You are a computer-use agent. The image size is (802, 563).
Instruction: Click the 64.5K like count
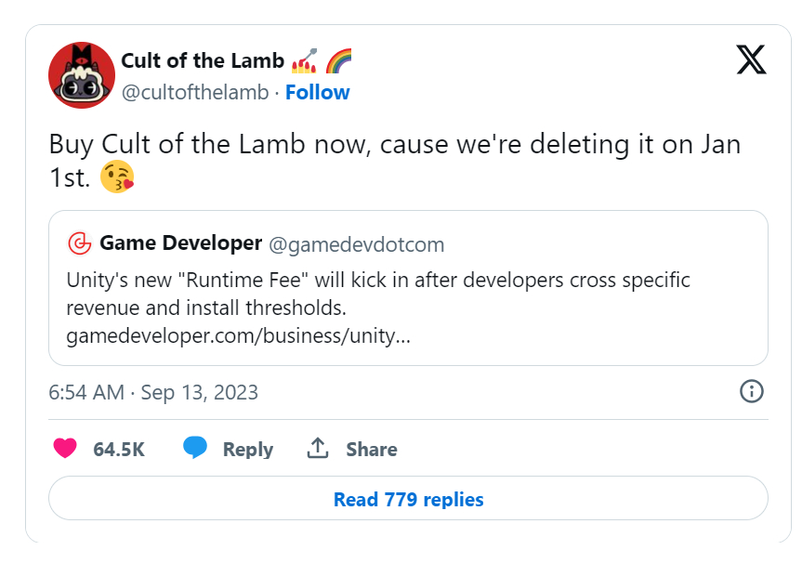tap(119, 449)
